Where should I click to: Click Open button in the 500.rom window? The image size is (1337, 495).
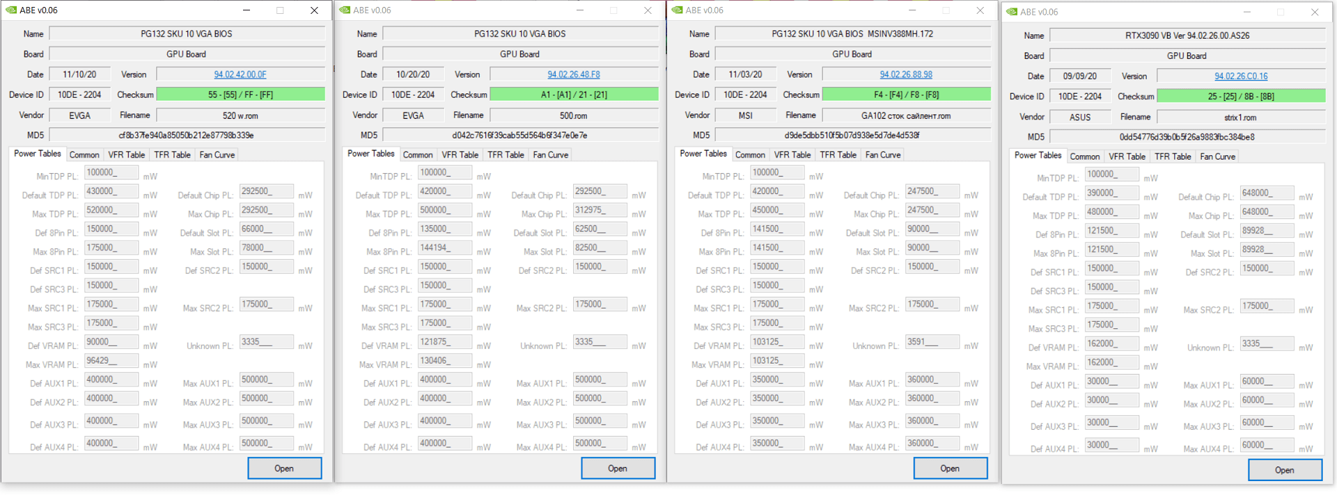point(618,469)
